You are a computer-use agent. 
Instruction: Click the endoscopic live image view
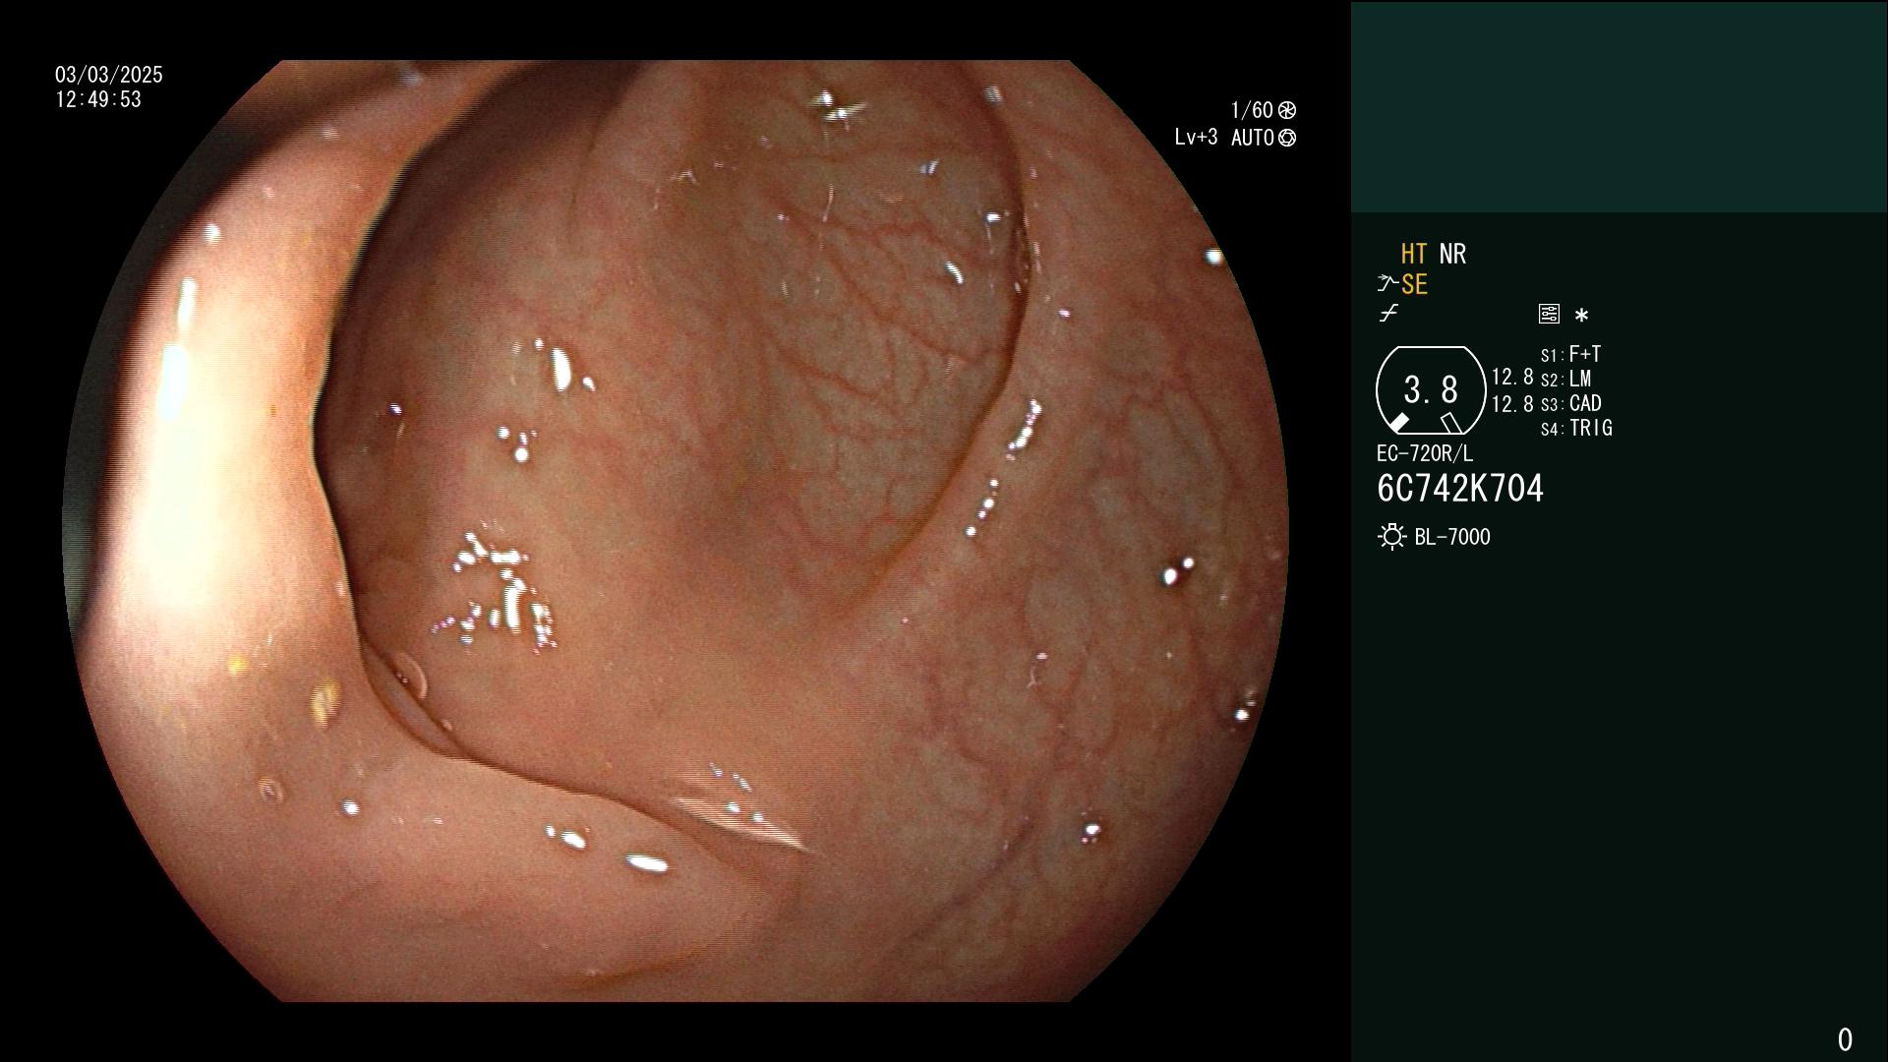coord(677,531)
